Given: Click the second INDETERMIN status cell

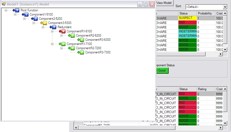Looking at the screenshot, I should click(x=187, y=36).
